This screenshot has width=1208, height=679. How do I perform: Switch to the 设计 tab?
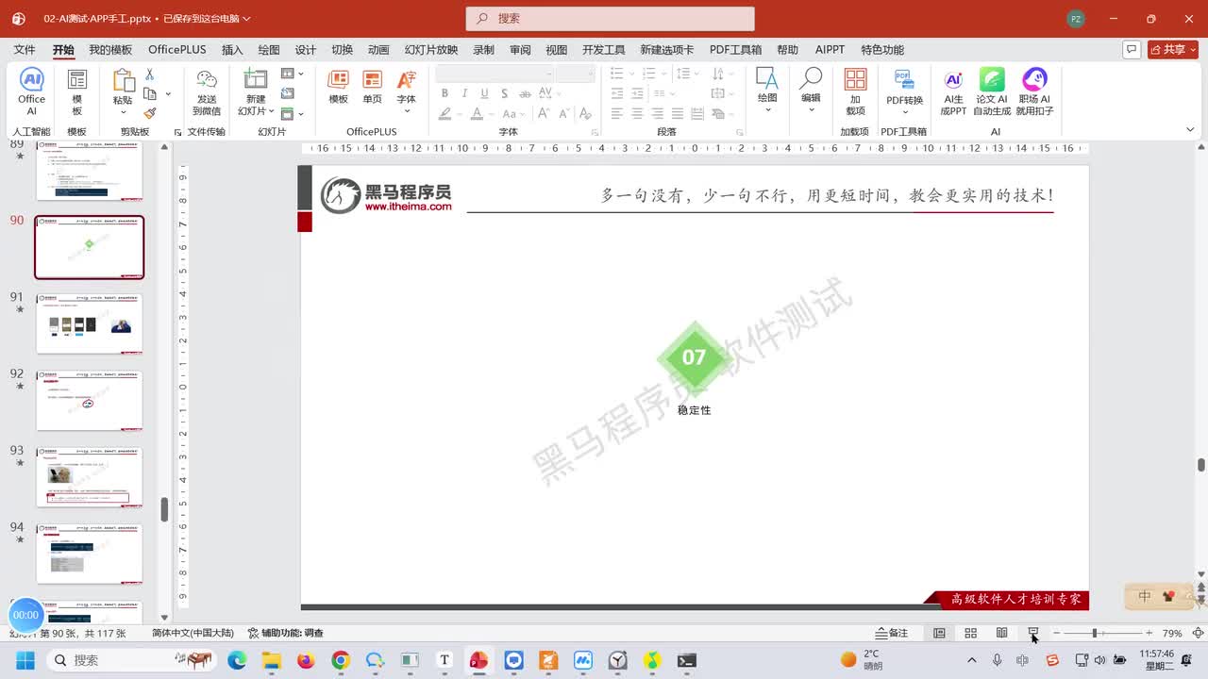(306, 50)
